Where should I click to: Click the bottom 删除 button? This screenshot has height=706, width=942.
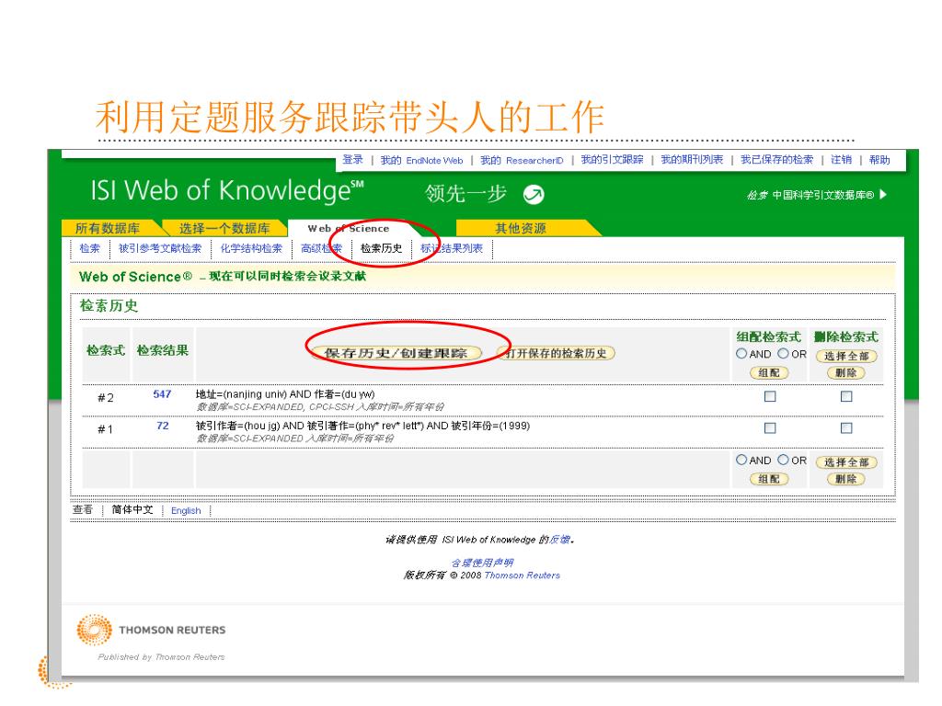pos(846,479)
